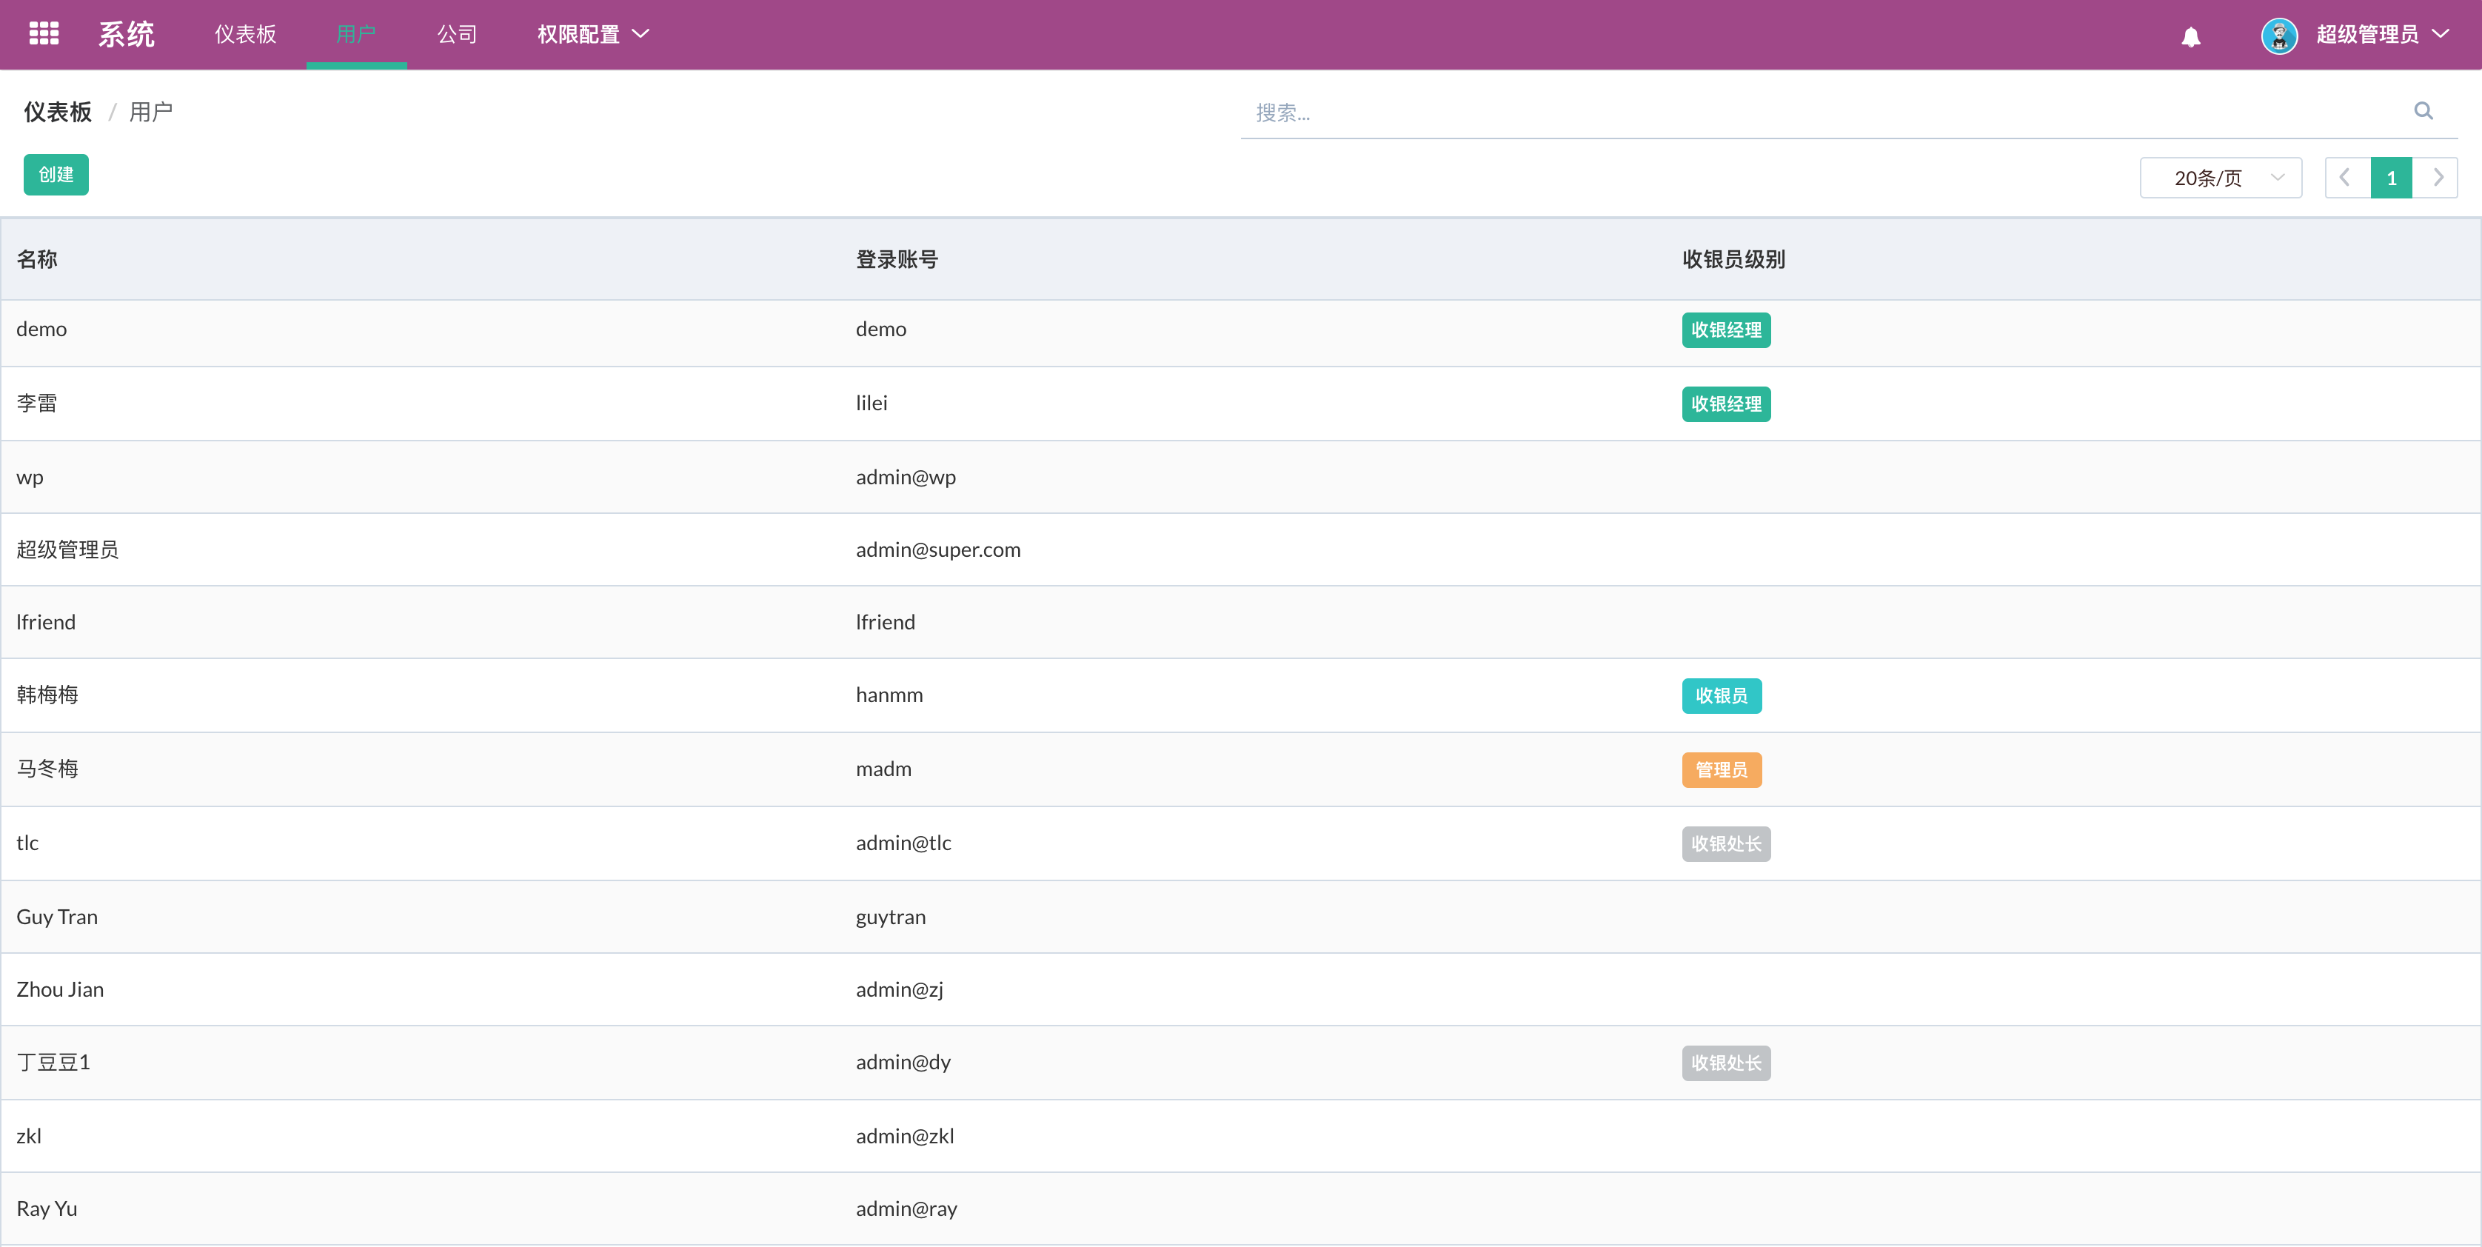Click the 收银员 tag for 韩梅梅

click(x=1721, y=696)
